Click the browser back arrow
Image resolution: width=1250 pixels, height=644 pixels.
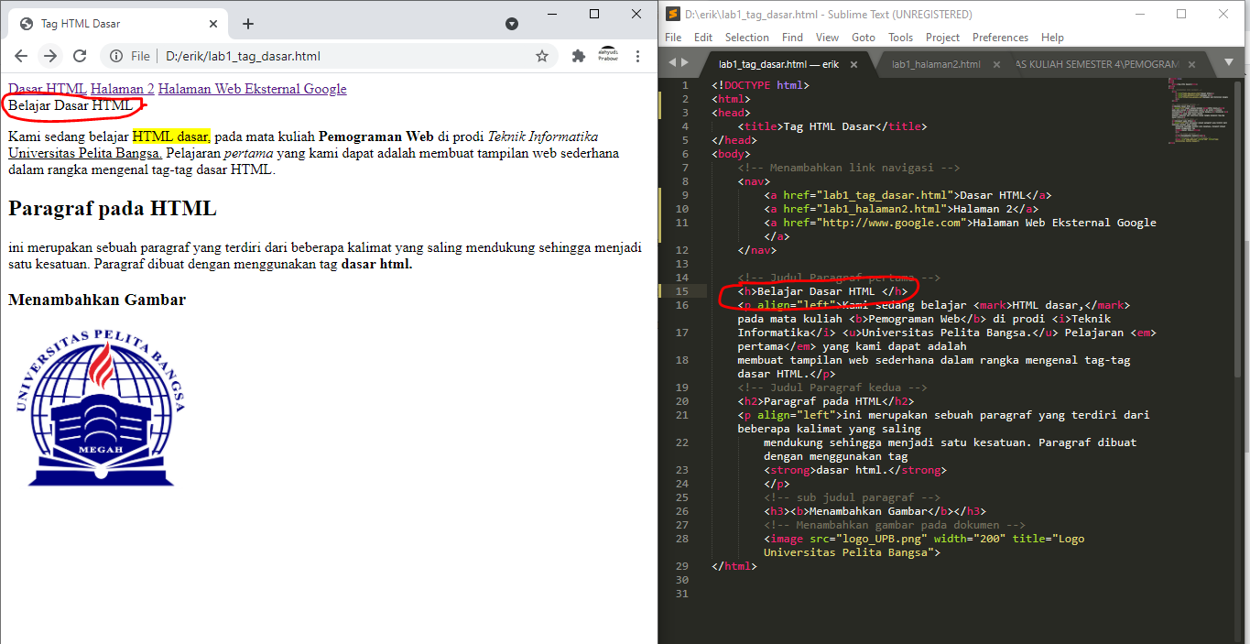(x=20, y=55)
